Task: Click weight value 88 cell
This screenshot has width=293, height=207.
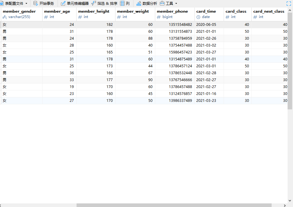Action: [135, 38]
